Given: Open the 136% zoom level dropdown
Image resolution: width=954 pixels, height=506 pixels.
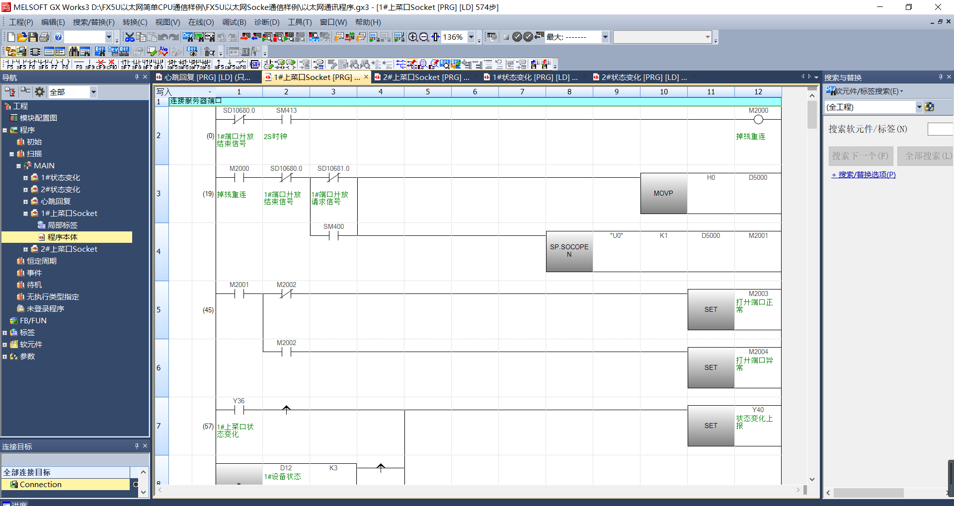Looking at the screenshot, I should 471,37.
